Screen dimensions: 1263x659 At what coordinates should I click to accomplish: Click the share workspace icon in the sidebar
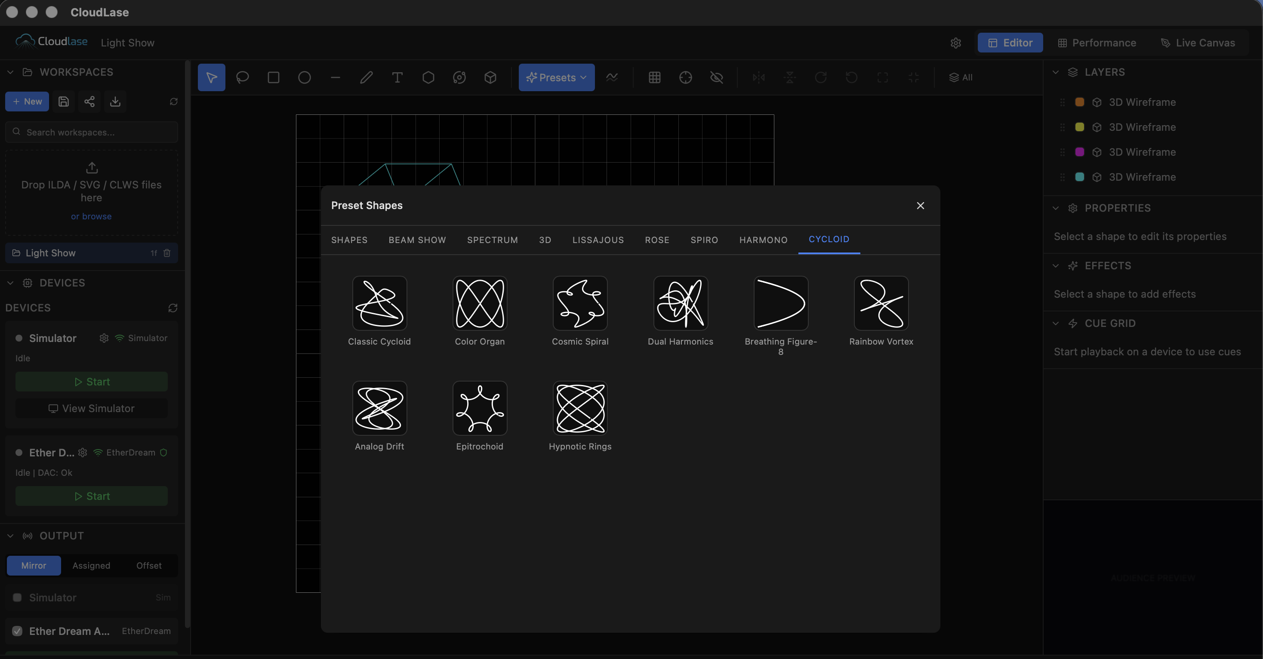click(89, 102)
